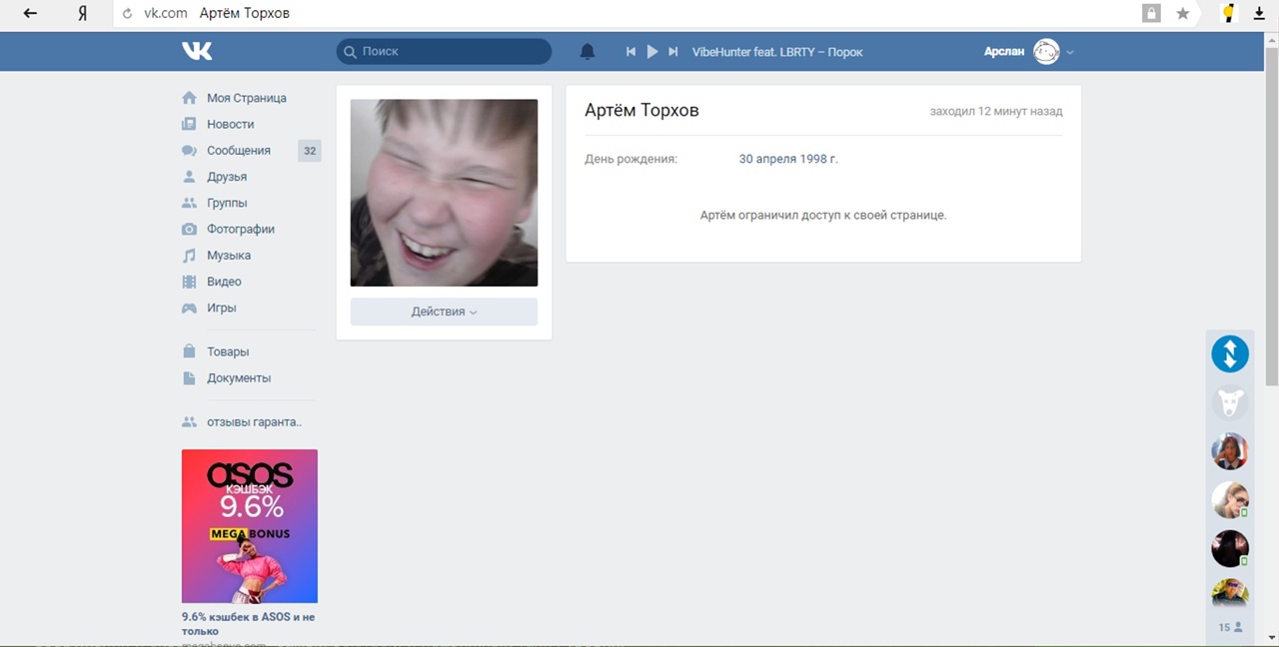Open Сообщения in the left menu

[238, 151]
